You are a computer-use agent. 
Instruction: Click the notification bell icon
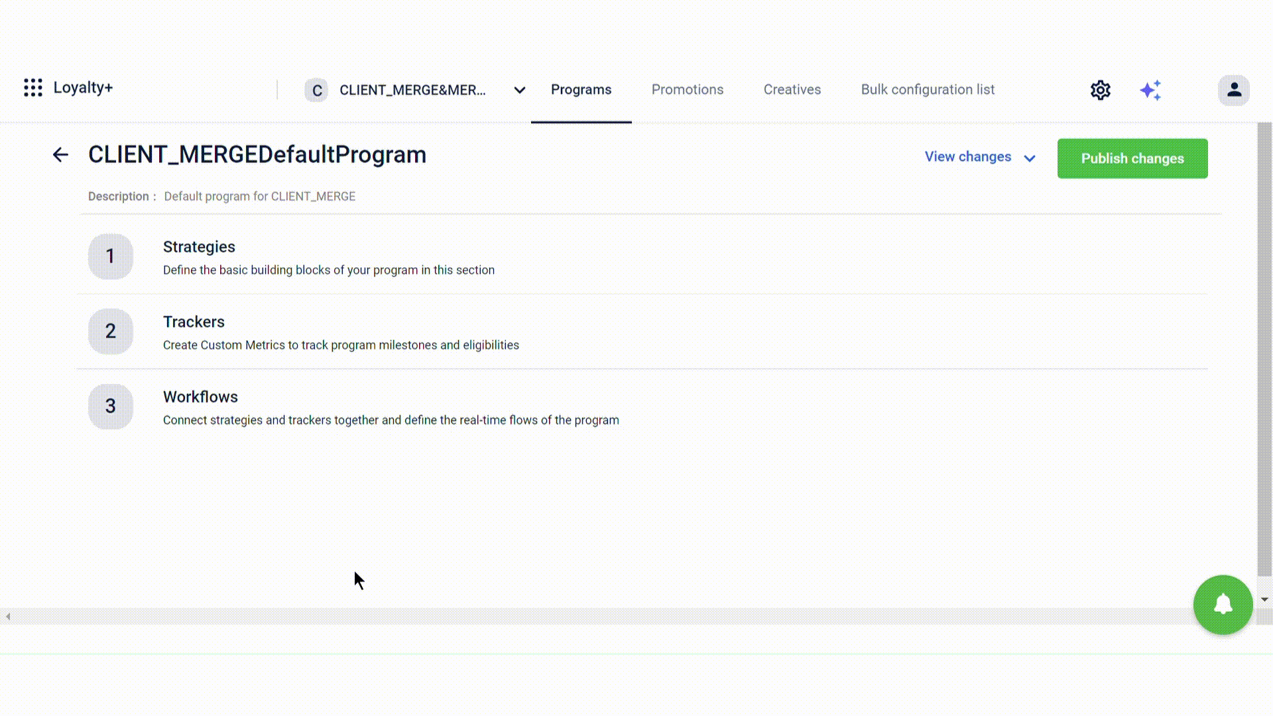(1224, 604)
